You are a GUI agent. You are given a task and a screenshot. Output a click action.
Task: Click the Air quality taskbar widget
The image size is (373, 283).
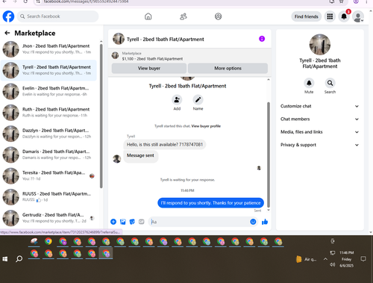click(x=307, y=259)
